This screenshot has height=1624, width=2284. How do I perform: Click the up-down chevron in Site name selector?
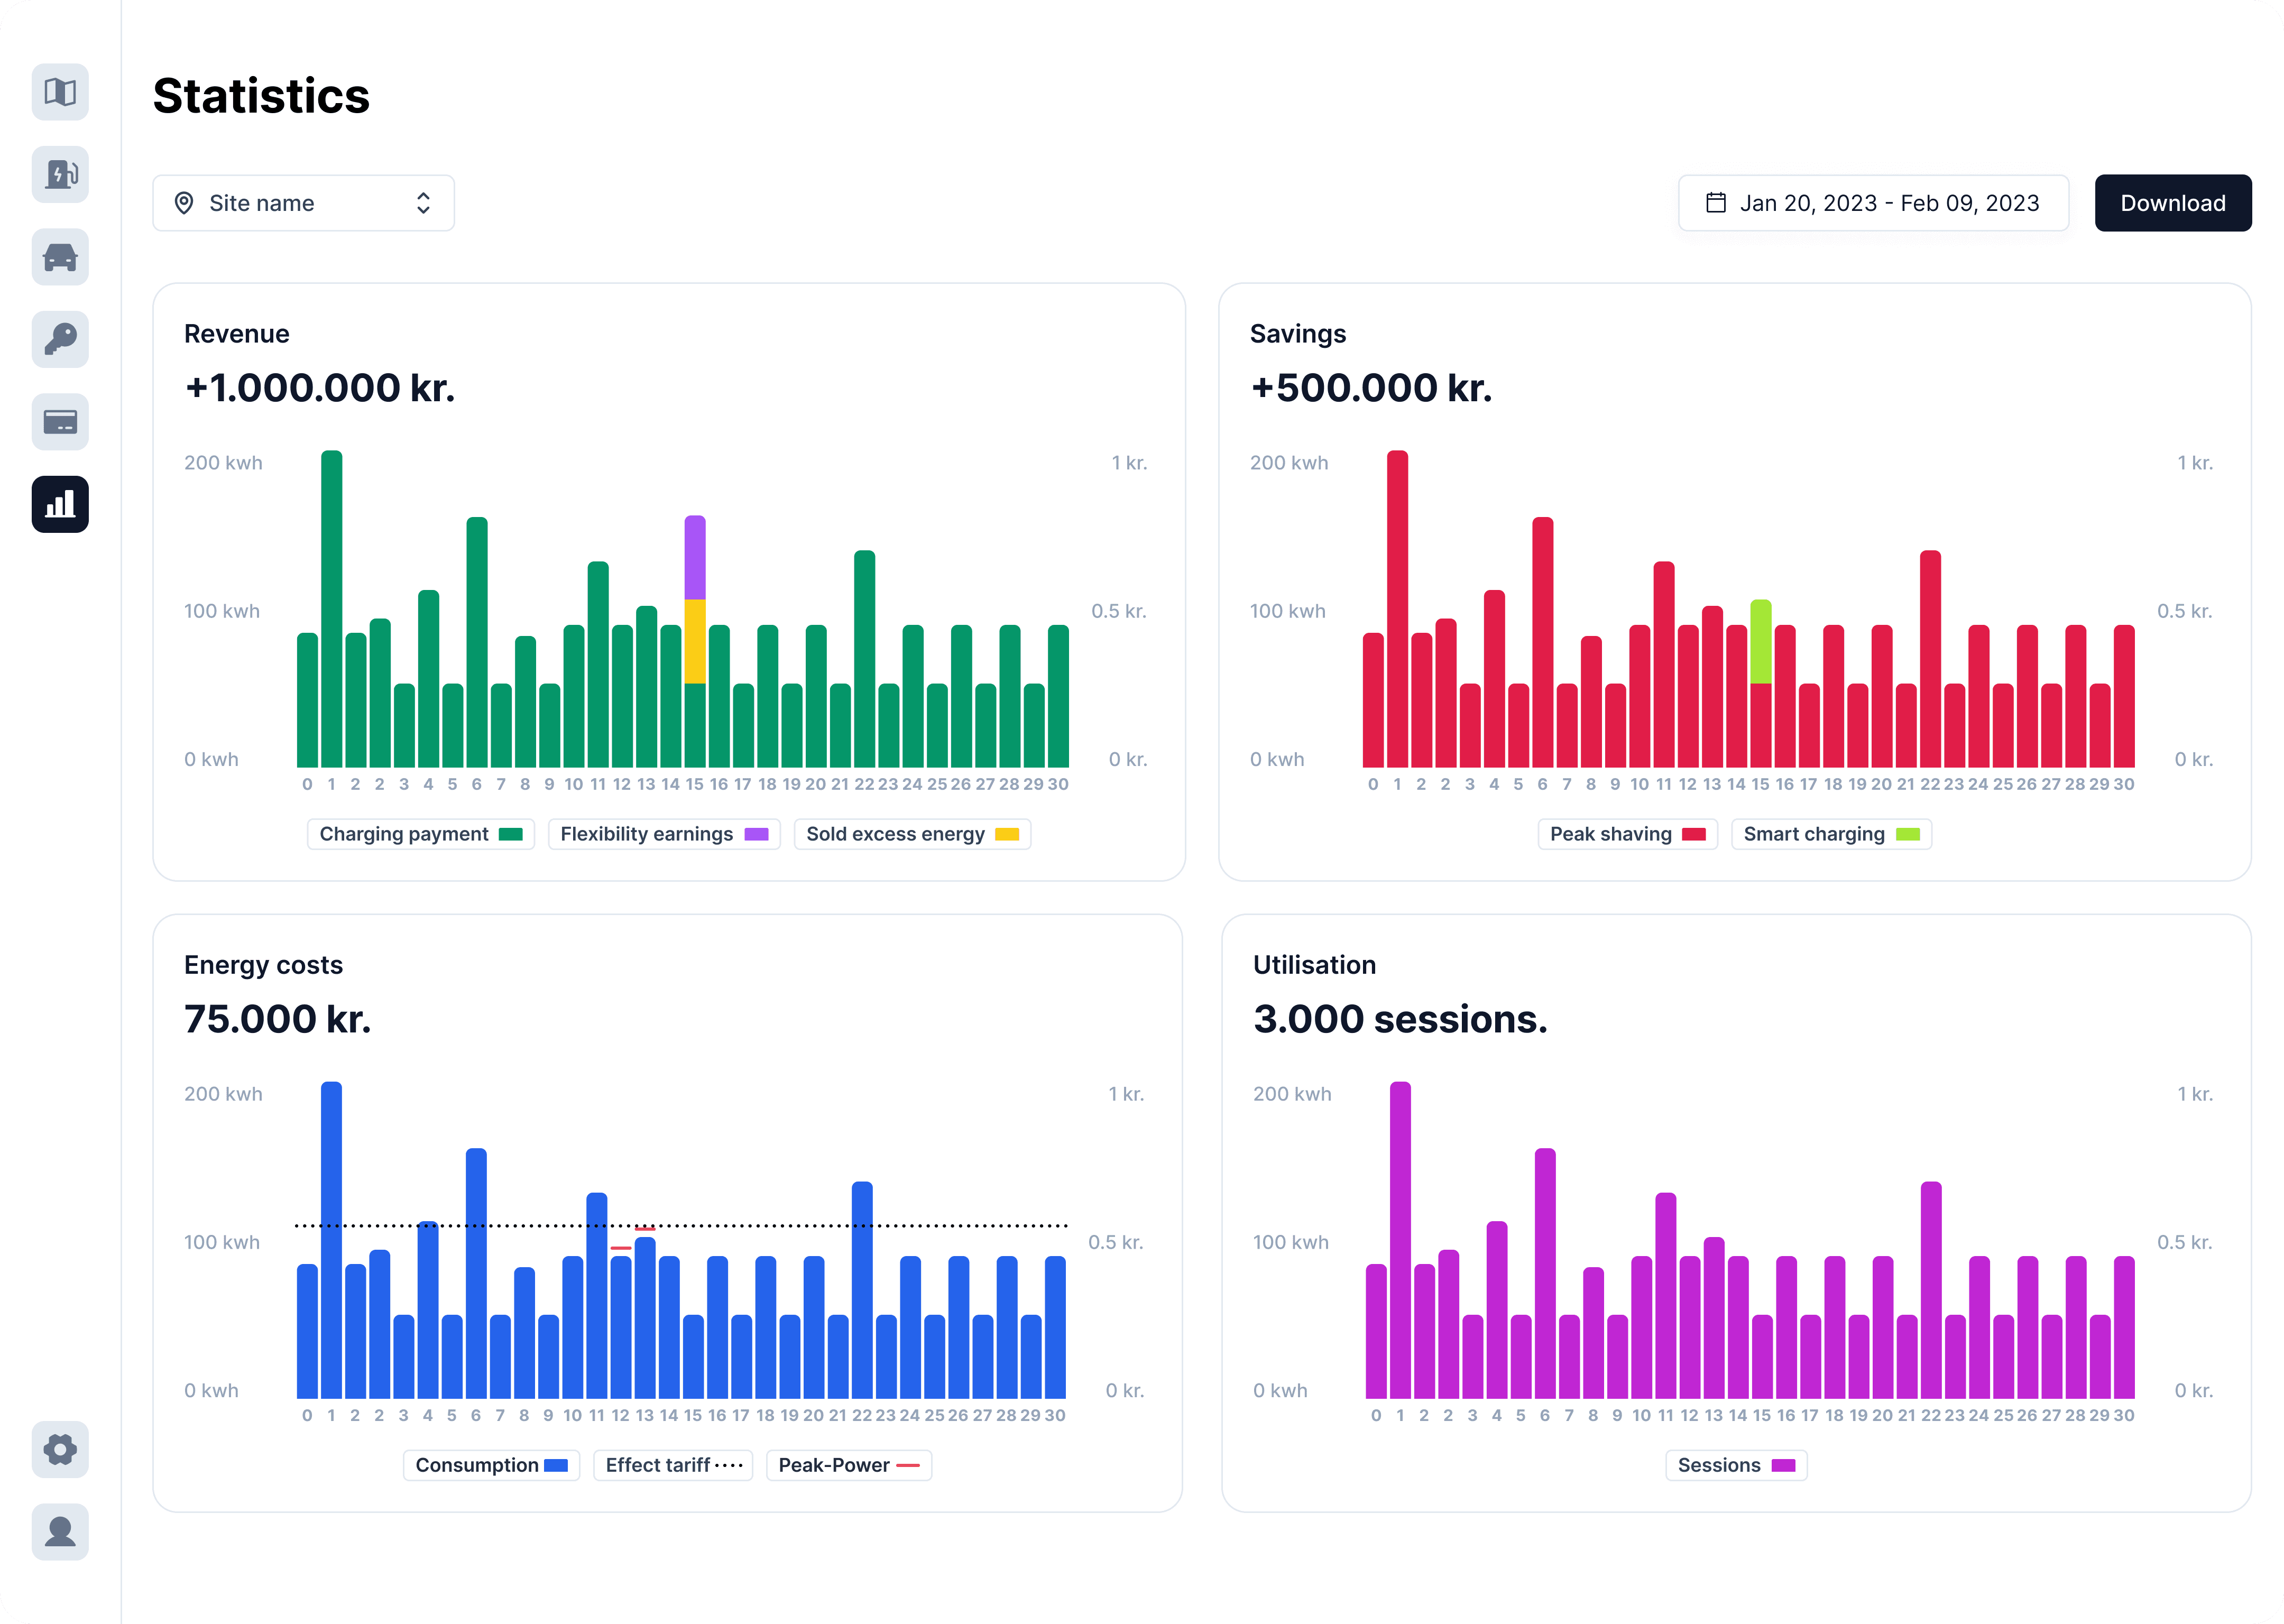pyautogui.click(x=423, y=203)
